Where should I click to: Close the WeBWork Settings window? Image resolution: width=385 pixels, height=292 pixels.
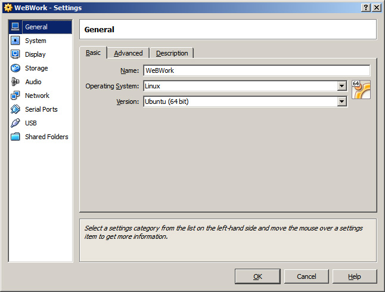tap(377, 8)
